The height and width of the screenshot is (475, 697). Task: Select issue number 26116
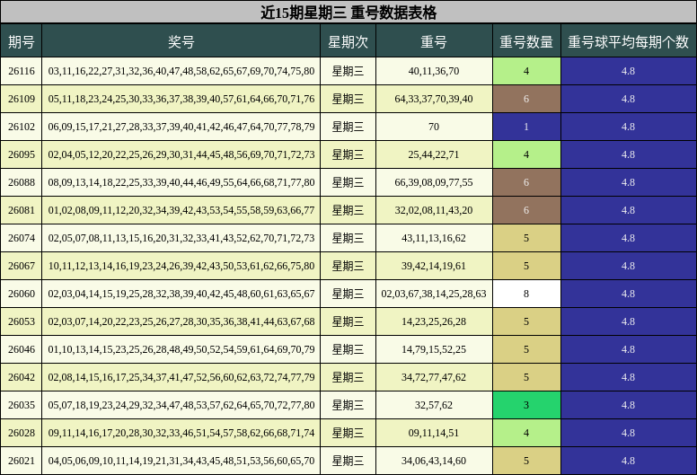click(x=22, y=71)
